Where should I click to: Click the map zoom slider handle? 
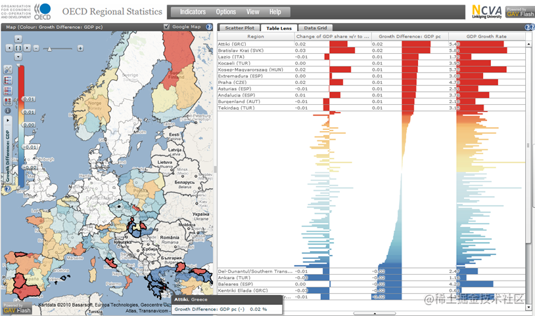(49, 49)
